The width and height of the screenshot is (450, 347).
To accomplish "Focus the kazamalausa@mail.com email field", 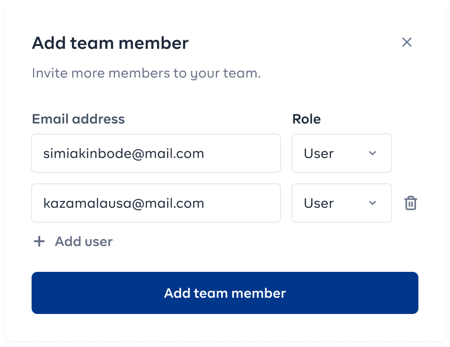I will pyautogui.click(x=156, y=203).
